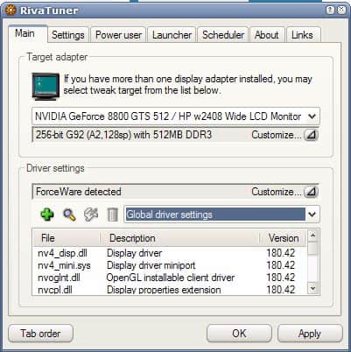The image size is (351, 352).
Task: Go to the Scheduler tab
Action: click(x=223, y=35)
